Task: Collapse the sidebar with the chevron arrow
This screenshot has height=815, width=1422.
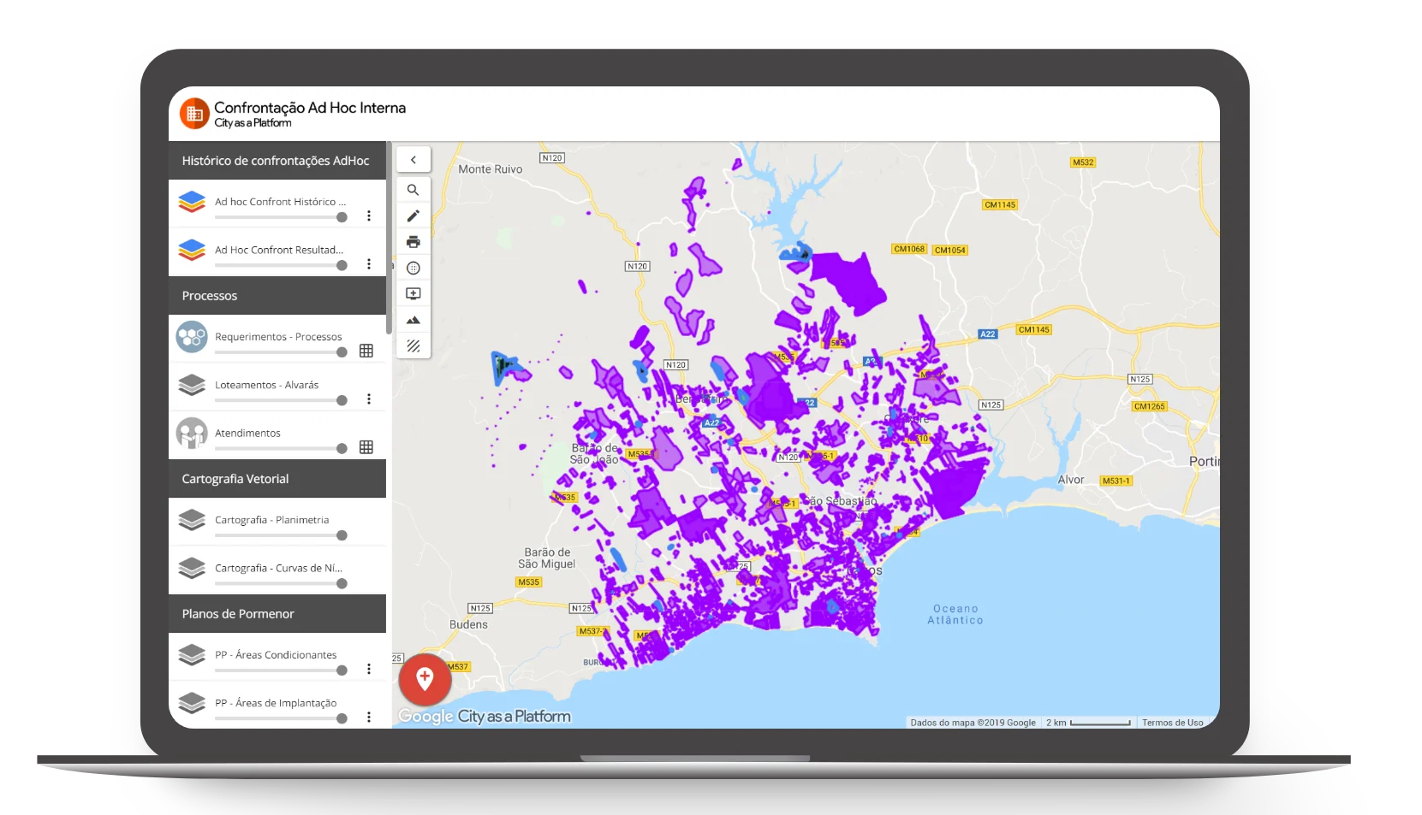Action: coord(414,159)
